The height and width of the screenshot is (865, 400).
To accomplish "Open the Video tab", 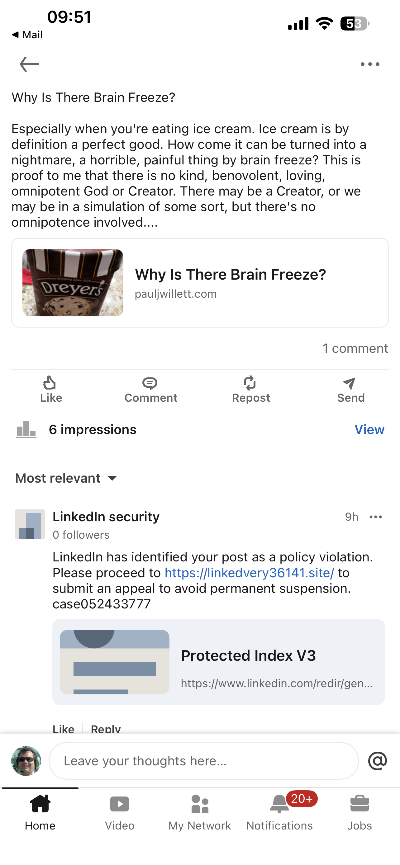I will coord(120,812).
